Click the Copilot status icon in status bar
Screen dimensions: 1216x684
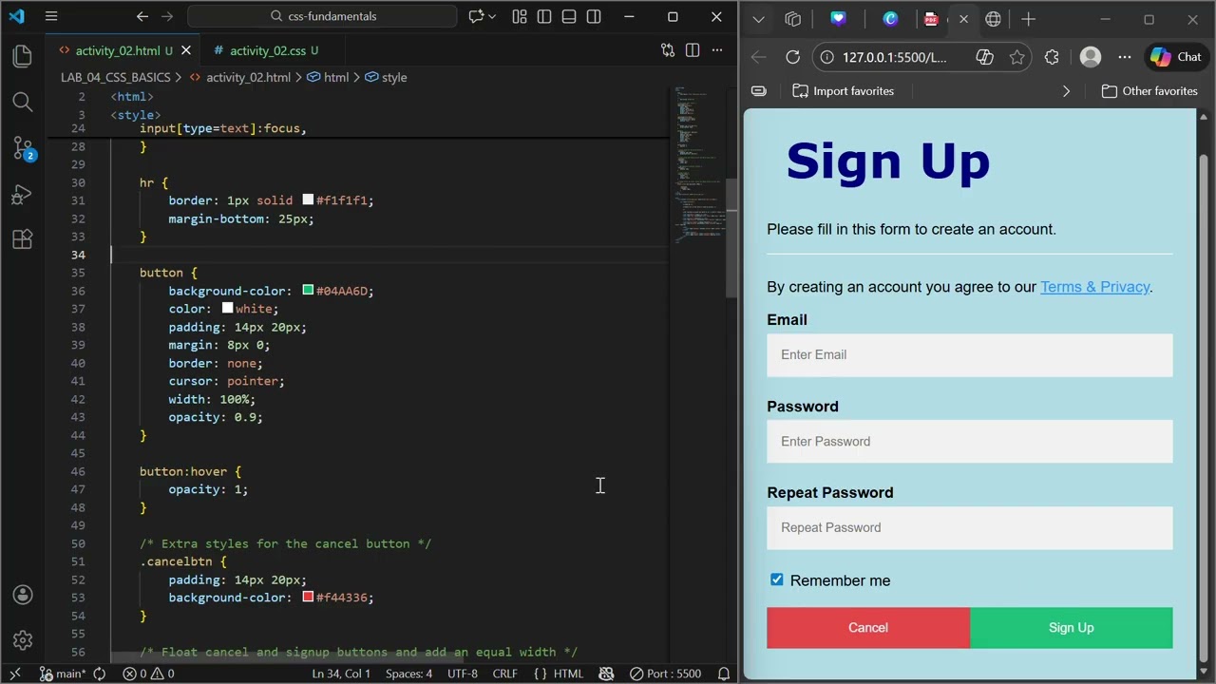click(x=606, y=674)
